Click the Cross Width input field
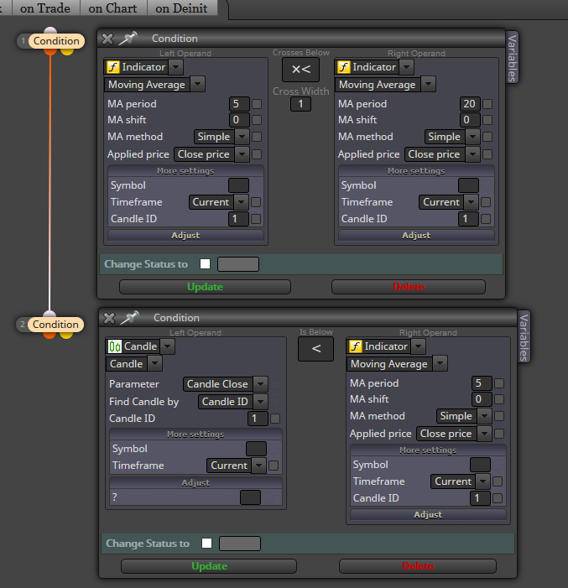Screen dimensions: 568x588 [300, 104]
